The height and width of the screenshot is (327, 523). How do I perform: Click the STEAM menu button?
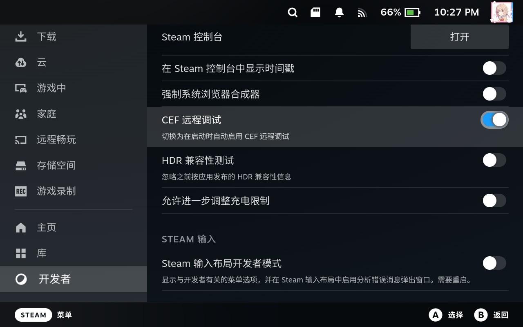(34, 315)
